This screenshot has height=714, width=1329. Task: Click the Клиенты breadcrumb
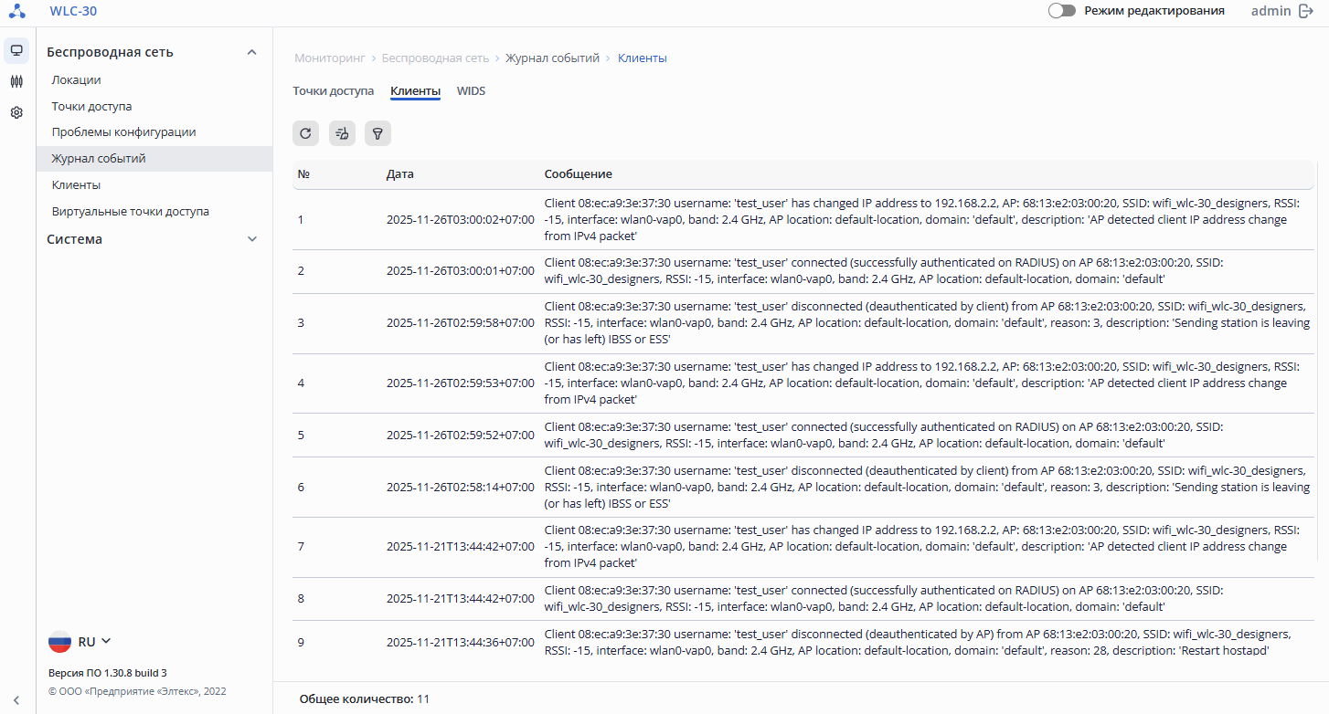643,58
